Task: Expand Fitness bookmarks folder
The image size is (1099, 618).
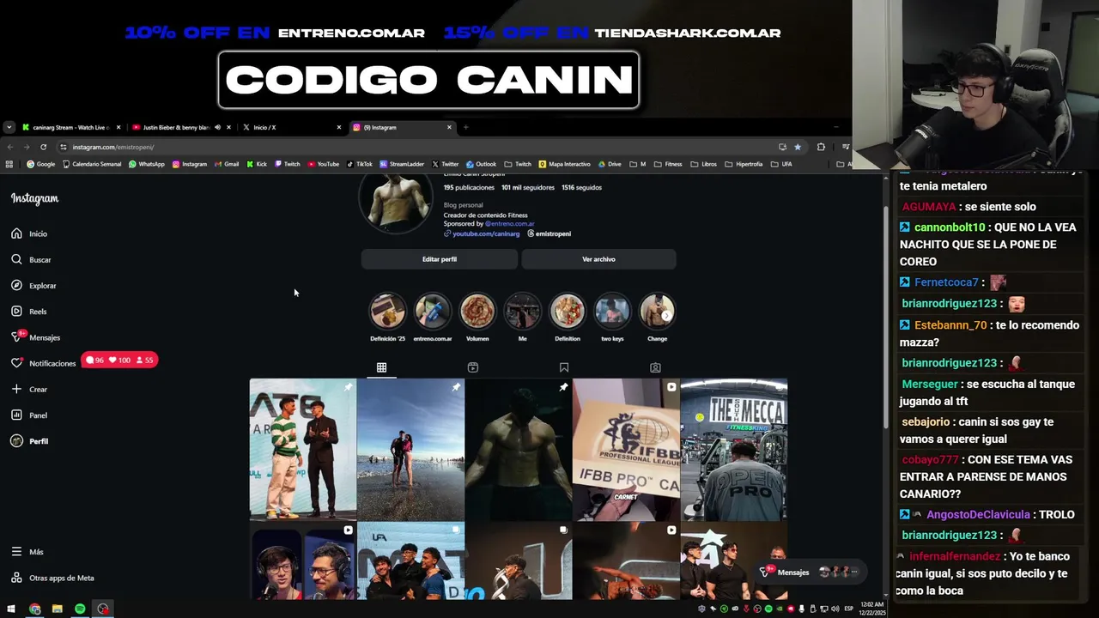Action: click(668, 164)
